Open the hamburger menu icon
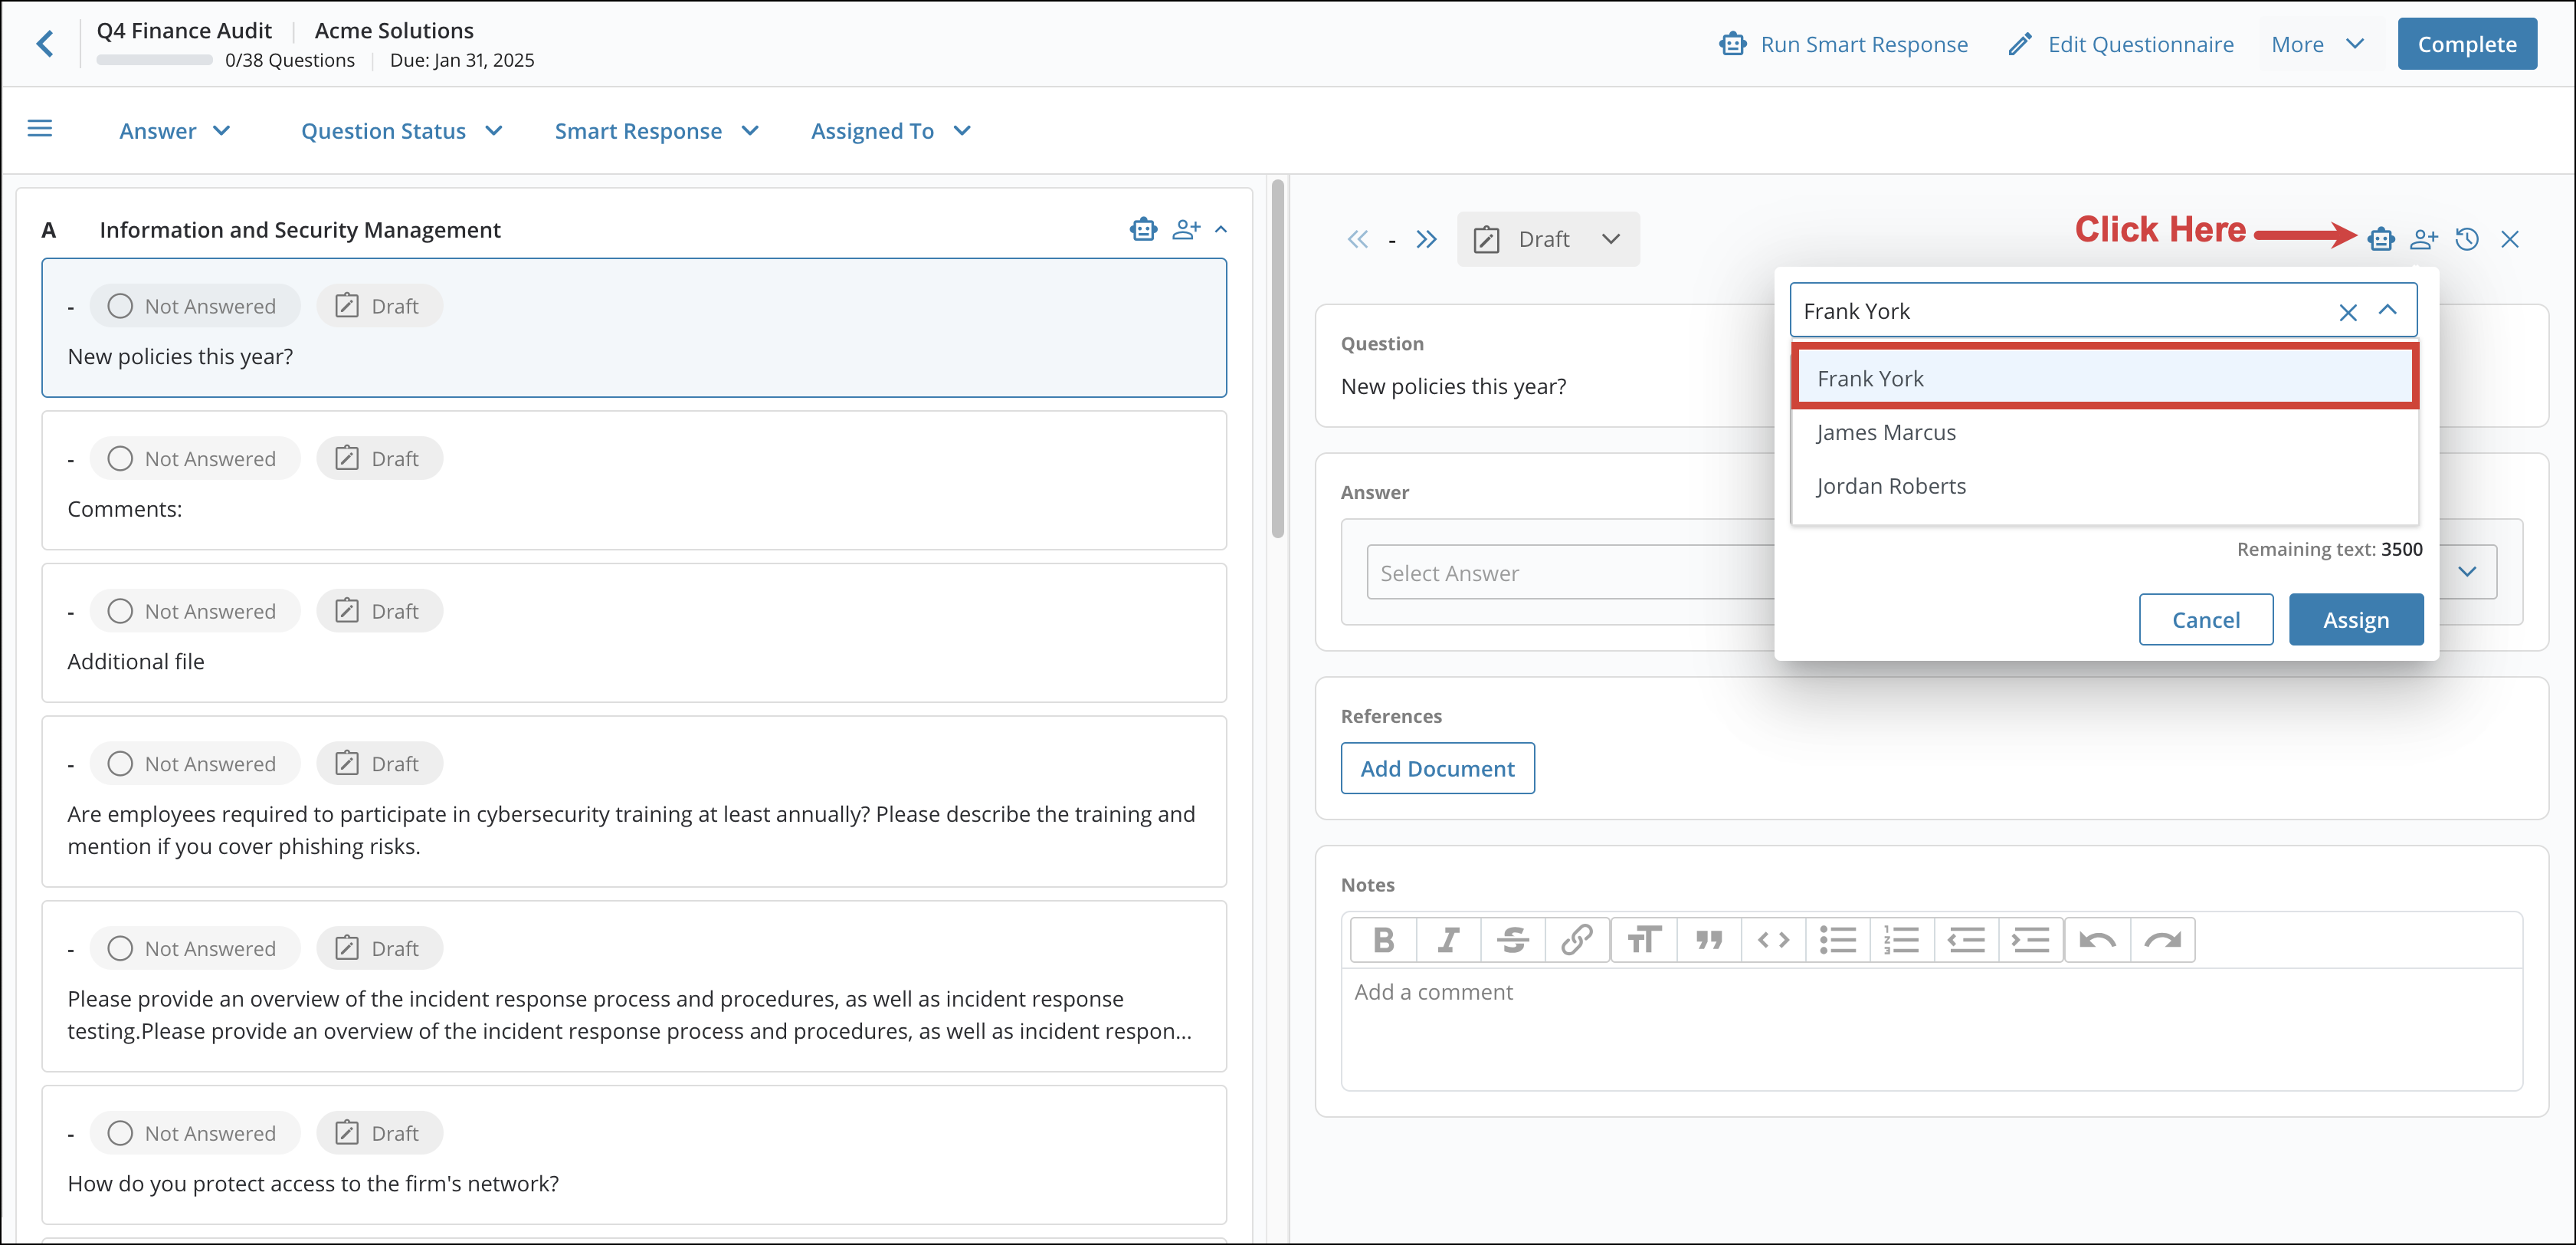 tap(40, 129)
